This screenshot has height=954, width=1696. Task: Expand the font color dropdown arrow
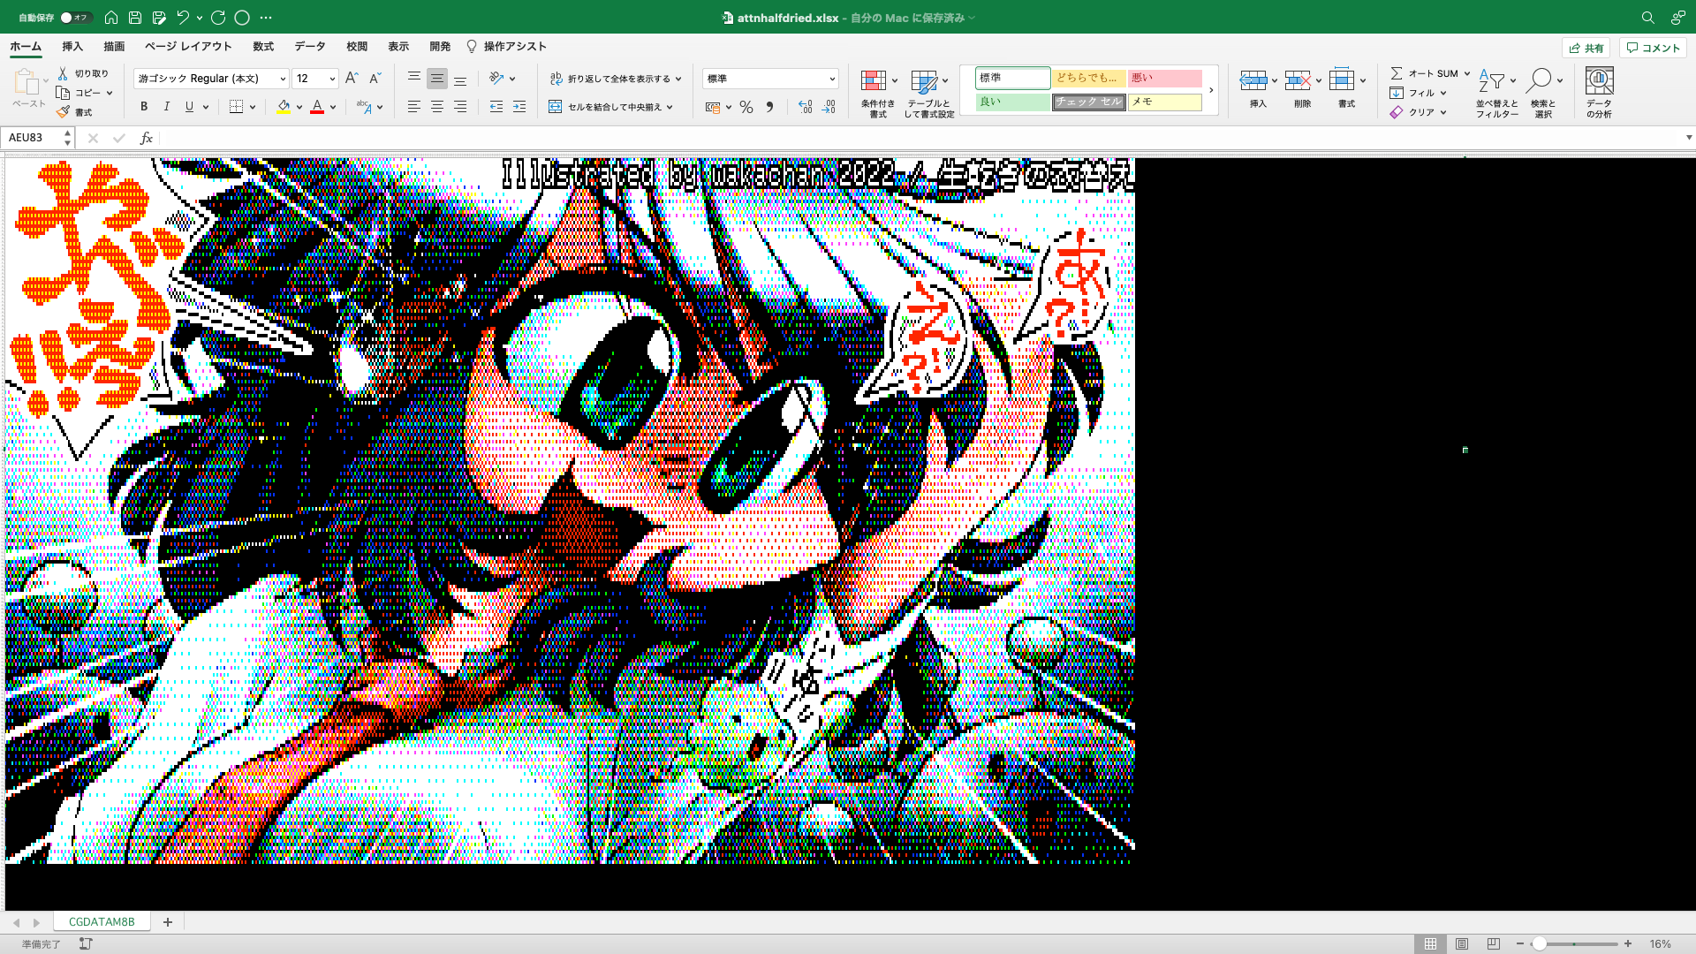pos(333,107)
